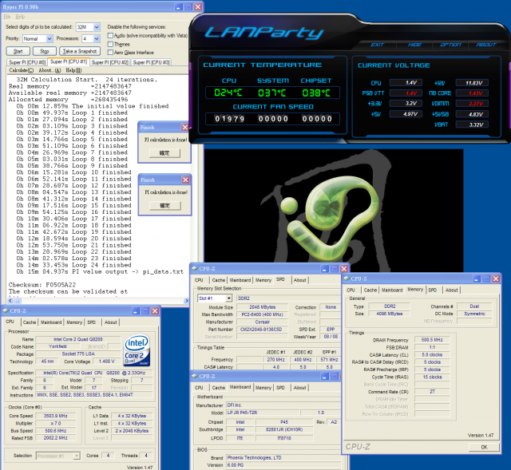Open About tab in CPU-Z SPD window

[300, 280]
